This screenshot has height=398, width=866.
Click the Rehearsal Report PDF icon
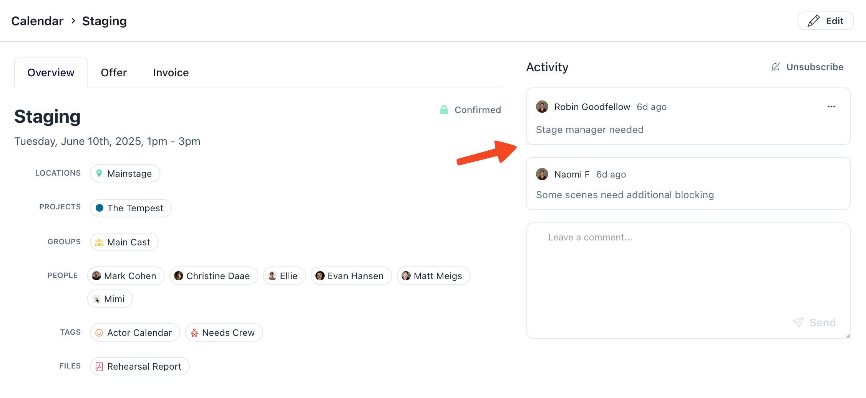click(99, 366)
